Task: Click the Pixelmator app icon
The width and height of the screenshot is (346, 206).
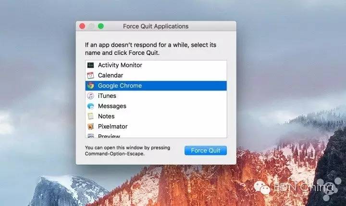Action: (x=90, y=127)
